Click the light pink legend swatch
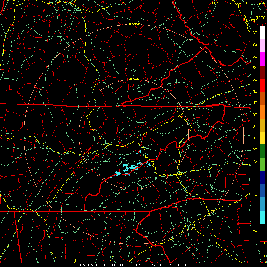Screen dimensions: 267x267 point(262,46)
